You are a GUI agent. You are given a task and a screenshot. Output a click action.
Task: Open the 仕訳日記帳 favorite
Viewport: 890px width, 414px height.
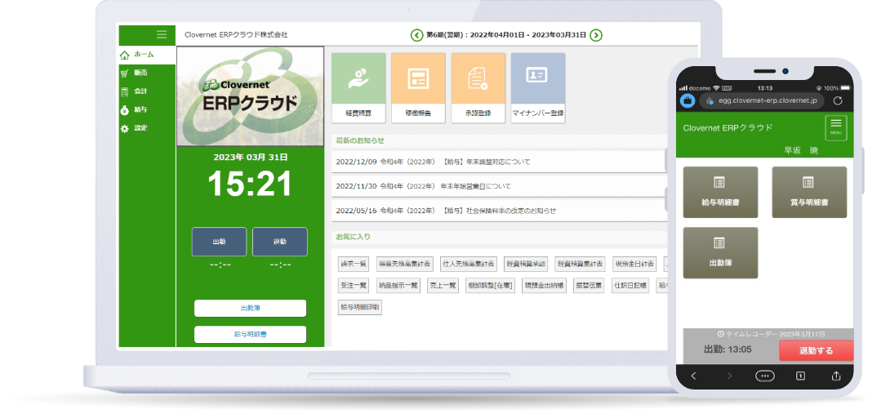pyautogui.click(x=630, y=286)
